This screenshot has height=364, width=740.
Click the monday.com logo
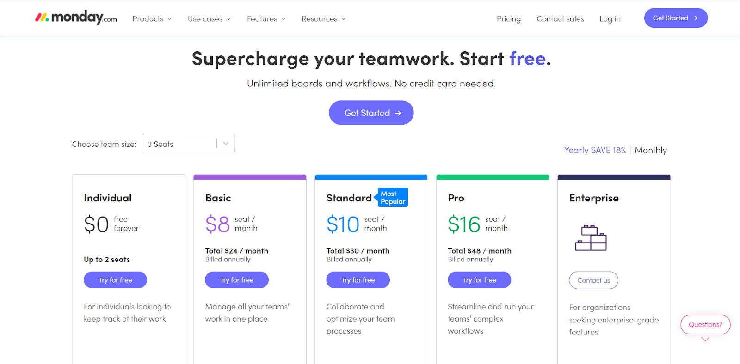(x=76, y=18)
